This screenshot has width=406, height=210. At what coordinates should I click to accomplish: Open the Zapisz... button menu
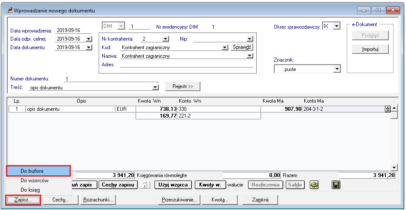pyautogui.click(x=23, y=200)
